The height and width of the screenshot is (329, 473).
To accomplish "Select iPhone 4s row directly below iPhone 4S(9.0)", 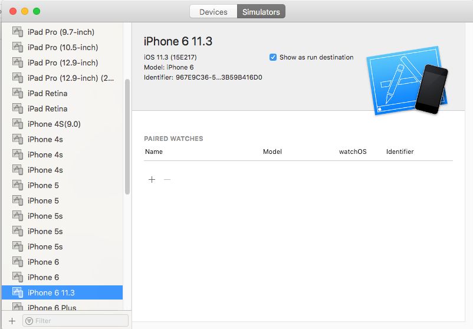I will tap(62, 139).
